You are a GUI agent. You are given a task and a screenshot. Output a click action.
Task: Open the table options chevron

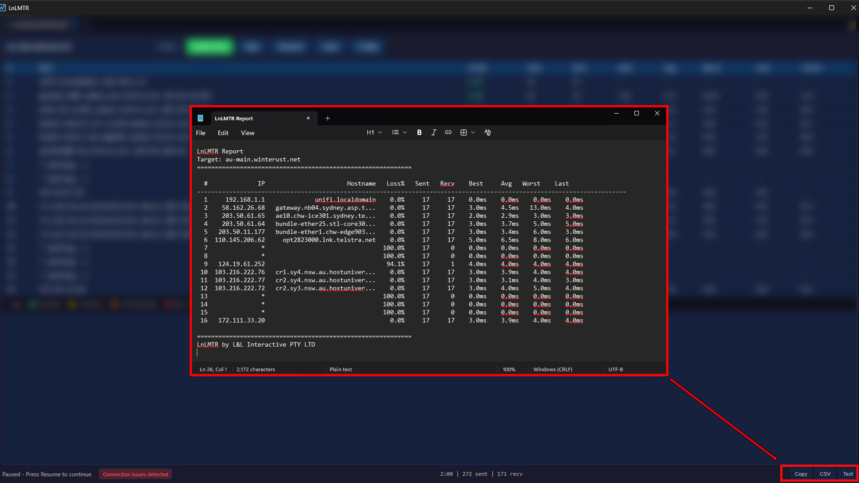(473, 132)
